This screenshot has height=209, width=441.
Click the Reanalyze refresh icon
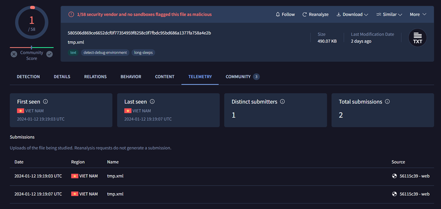(x=304, y=15)
